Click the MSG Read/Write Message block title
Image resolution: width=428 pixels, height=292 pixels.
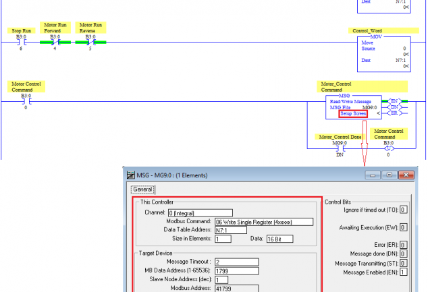350,102
